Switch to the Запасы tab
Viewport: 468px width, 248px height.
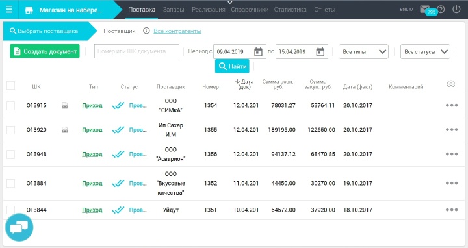(174, 10)
